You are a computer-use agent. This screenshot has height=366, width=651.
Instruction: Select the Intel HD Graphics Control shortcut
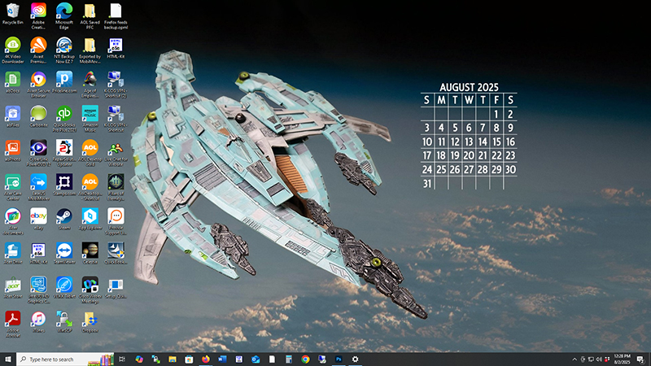pos(38,290)
